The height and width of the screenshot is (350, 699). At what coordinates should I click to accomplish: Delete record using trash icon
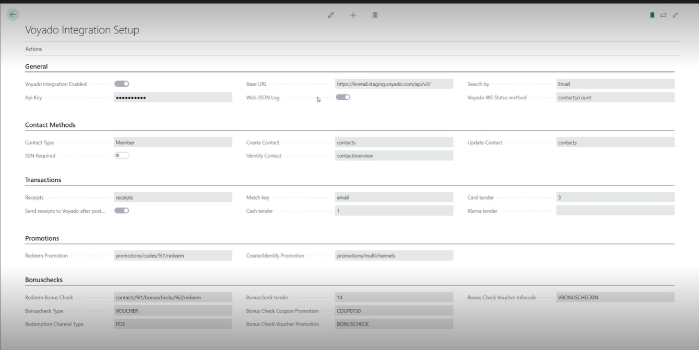[x=375, y=15]
